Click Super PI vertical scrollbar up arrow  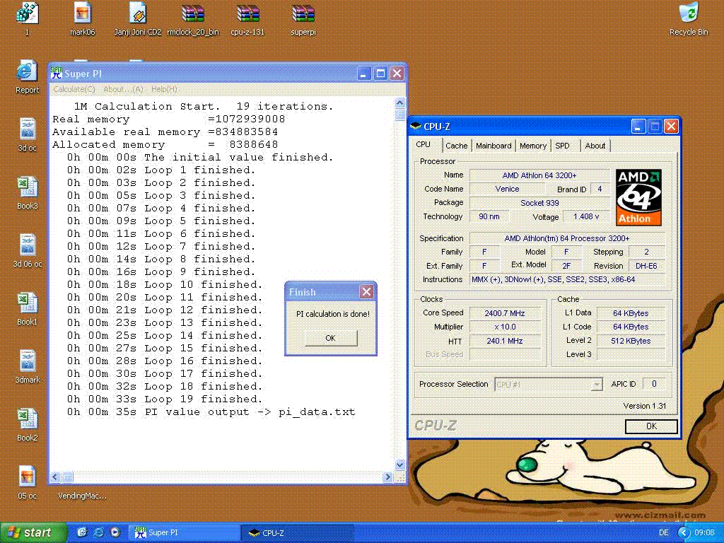coord(400,103)
